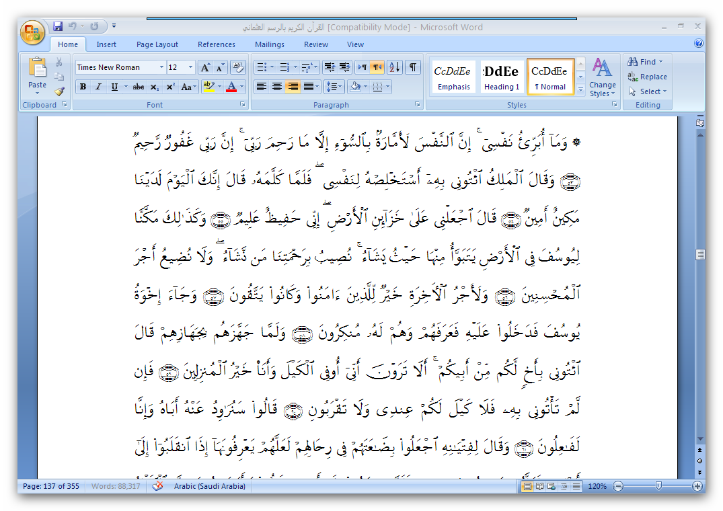
Task: Justify the paragraph text
Action: pos(309,87)
